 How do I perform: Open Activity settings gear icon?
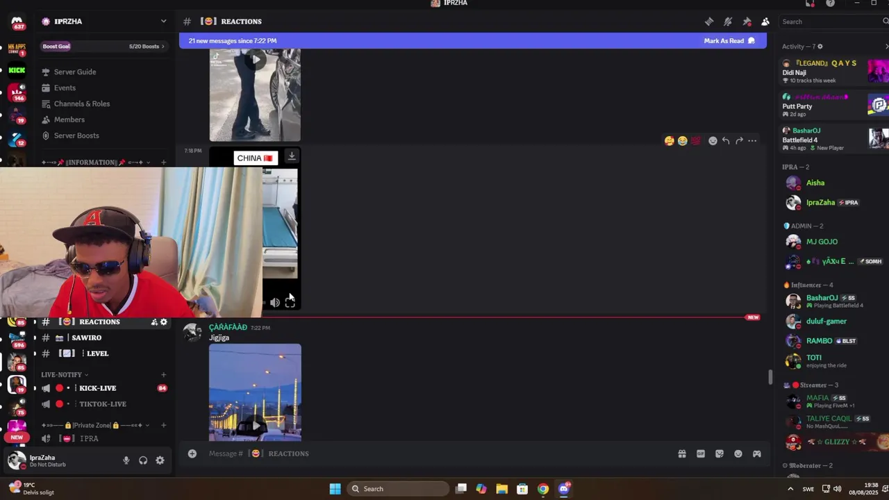click(820, 47)
